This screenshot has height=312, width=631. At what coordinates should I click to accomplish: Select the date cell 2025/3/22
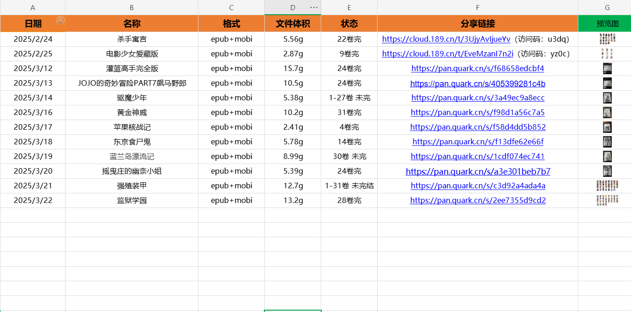33,201
